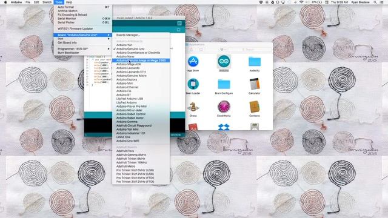Viewport: 388px width, 218px height.
Task: Select Arduino Mega ADK board
Action: (x=141, y=64)
